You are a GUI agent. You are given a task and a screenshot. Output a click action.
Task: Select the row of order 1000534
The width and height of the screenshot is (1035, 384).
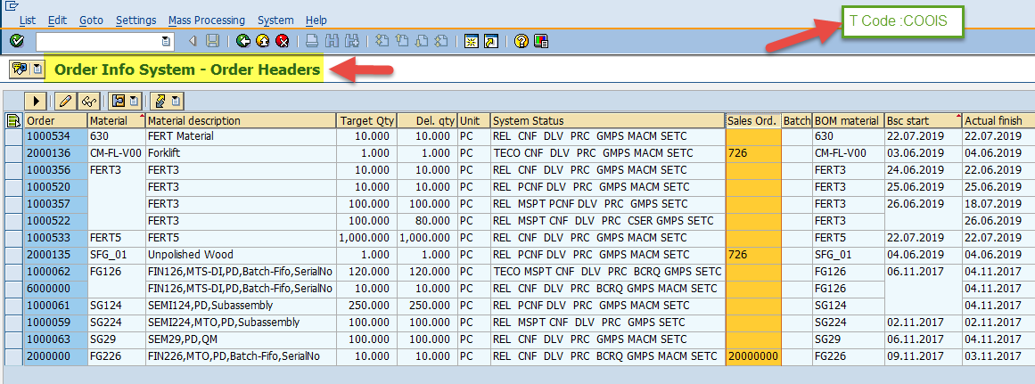tap(13, 136)
